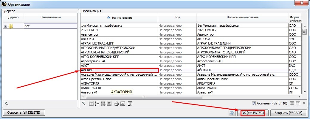
Task: Click the refresh arrows icon beside OK
Action: [x=232, y=113]
